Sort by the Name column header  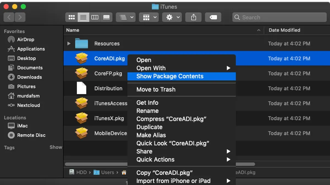[x=73, y=30]
